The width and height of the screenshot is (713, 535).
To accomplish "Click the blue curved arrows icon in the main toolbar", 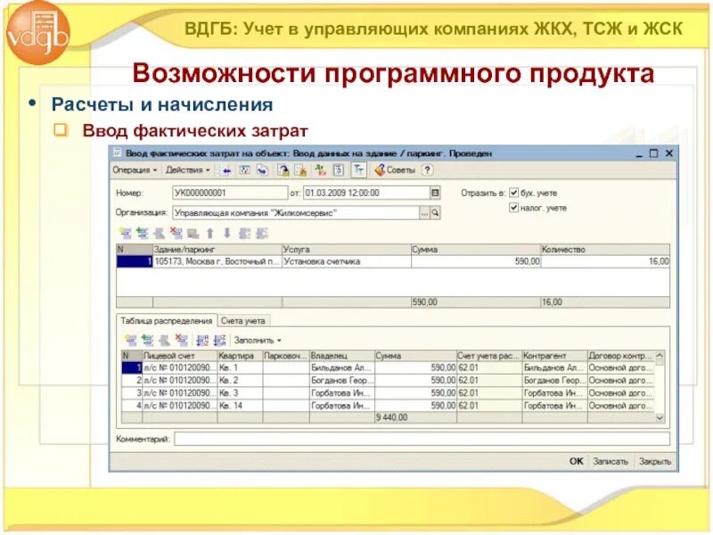I will [262, 170].
